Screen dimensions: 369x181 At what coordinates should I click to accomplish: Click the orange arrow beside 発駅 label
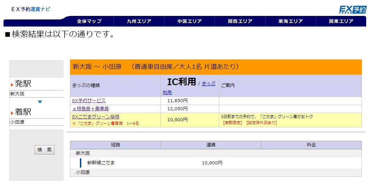click(12, 85)
